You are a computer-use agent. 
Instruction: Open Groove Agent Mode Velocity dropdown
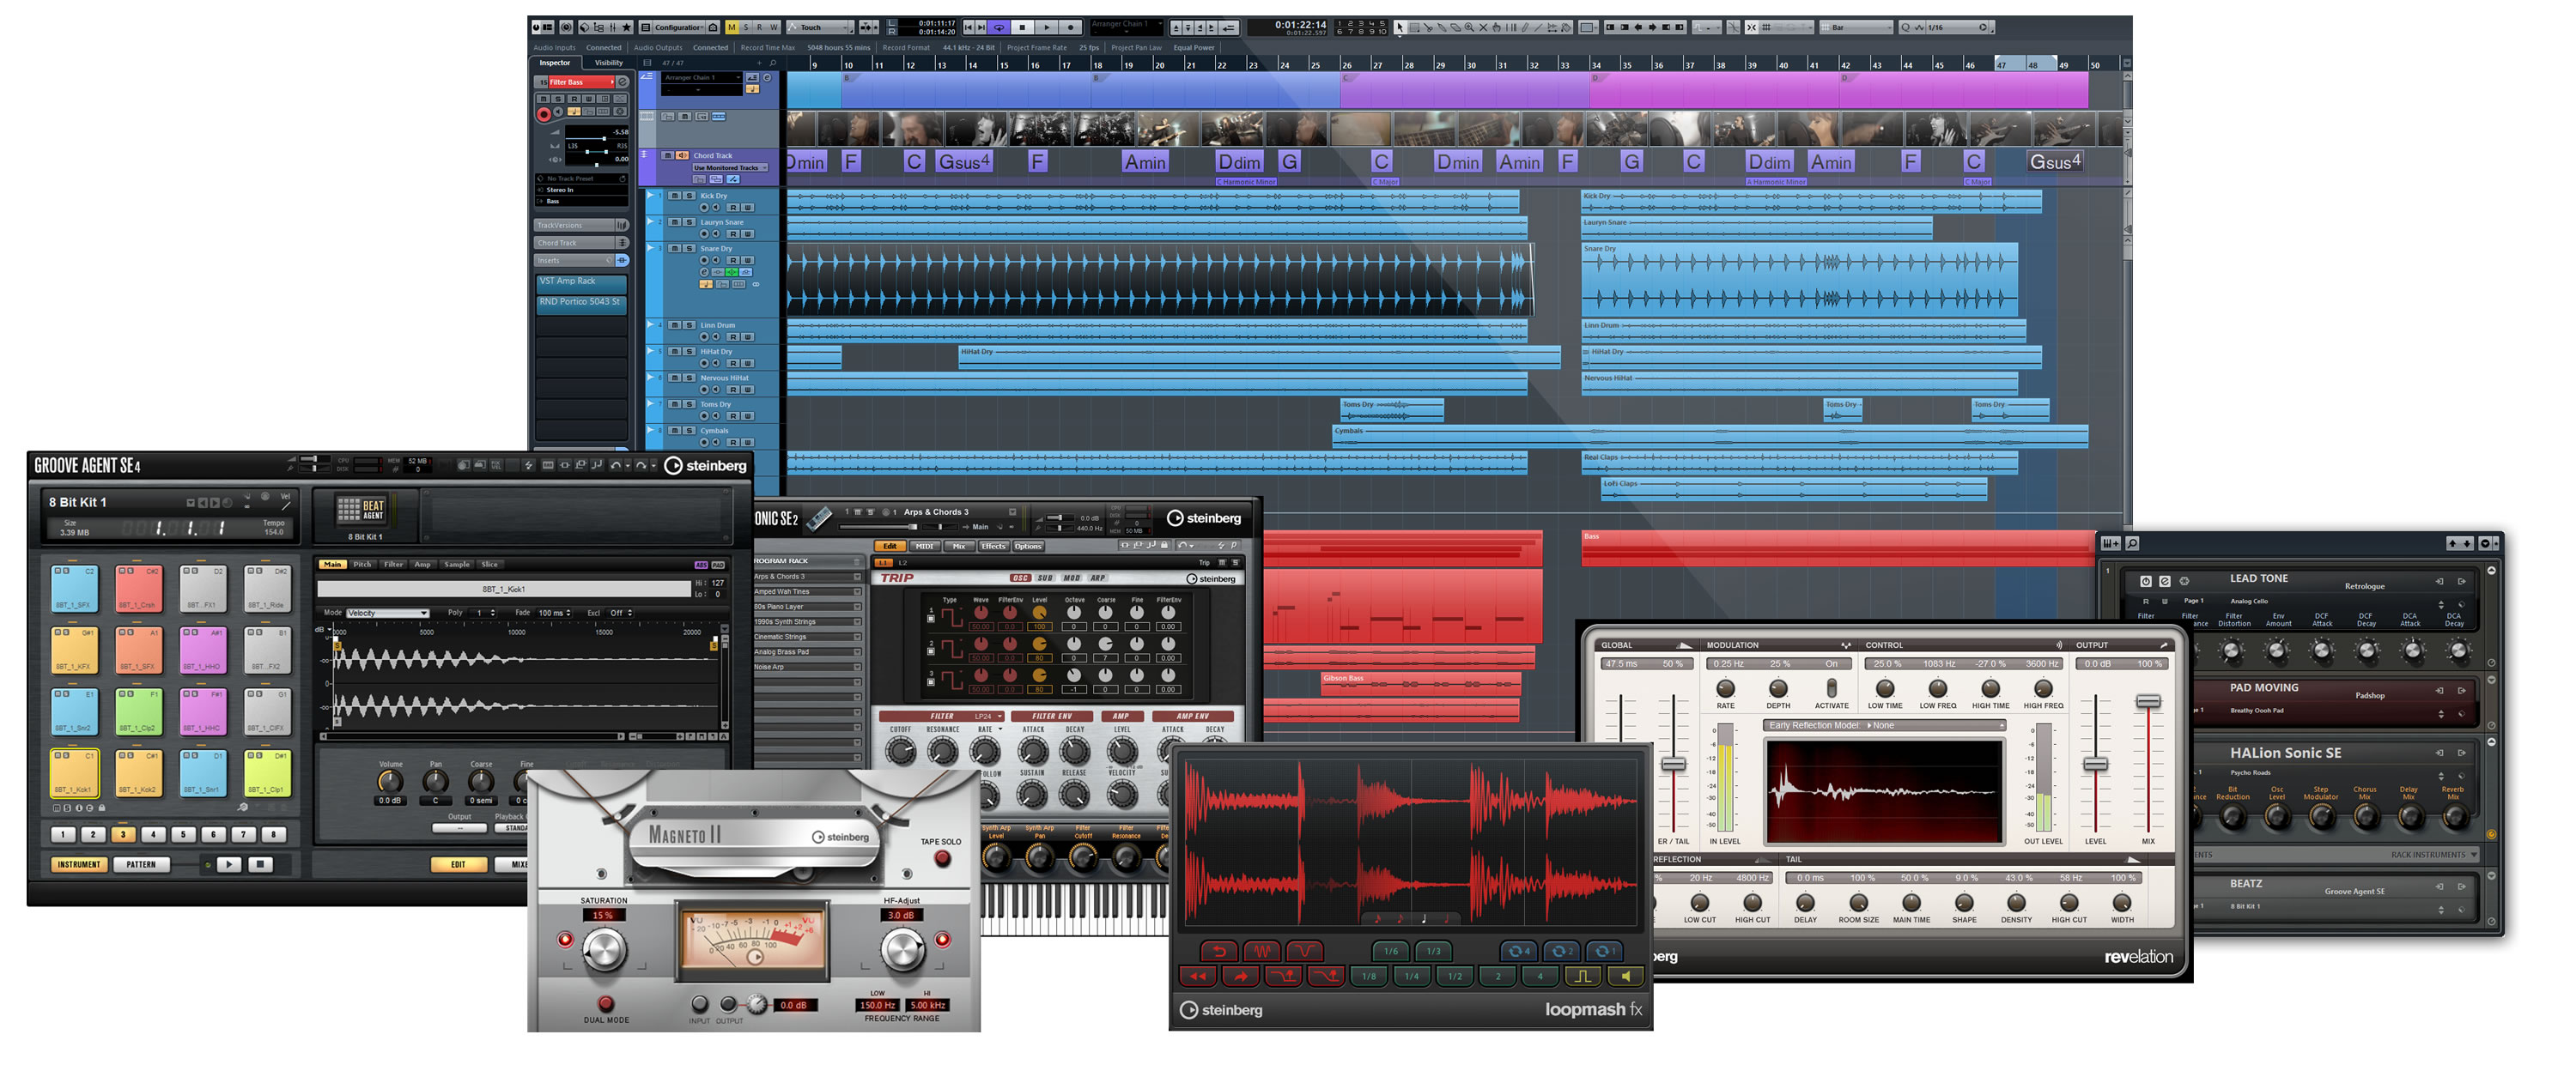click(387, 614)
